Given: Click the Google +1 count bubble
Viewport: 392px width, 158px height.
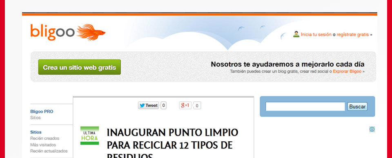Looking at the screenshot, I should tap(197, 105).
